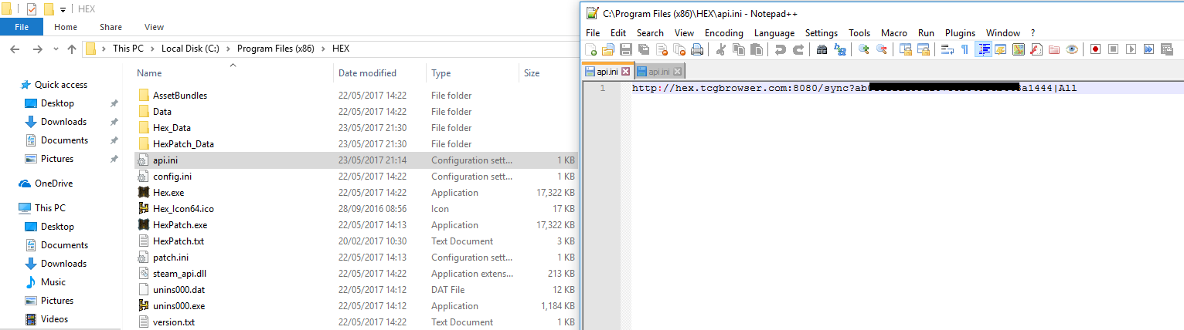Click the Undo arrow in Notepad++ toolbar
The height and width of the screenshot is (330, 1184).
pos(780,49)
